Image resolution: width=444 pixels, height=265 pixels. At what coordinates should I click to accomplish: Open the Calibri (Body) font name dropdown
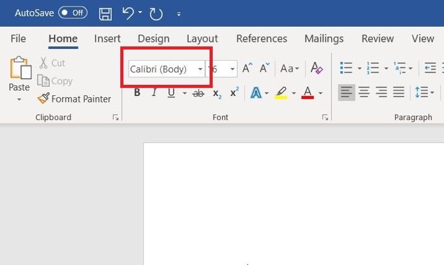click(200, 69)
